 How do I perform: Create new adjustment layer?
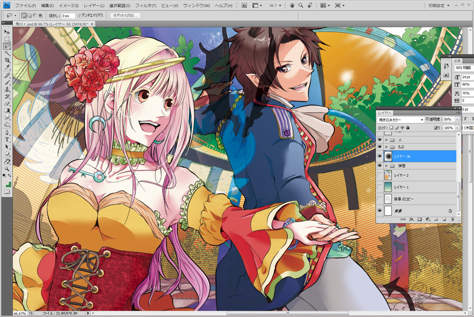point(428,219)
